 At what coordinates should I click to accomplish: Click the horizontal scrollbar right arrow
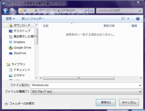[141, 78]
